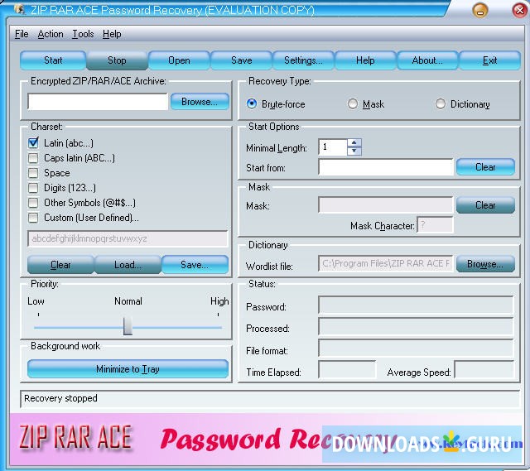530x471 pixels.
Task: Open the Help menu
Action: click(112, 34)
